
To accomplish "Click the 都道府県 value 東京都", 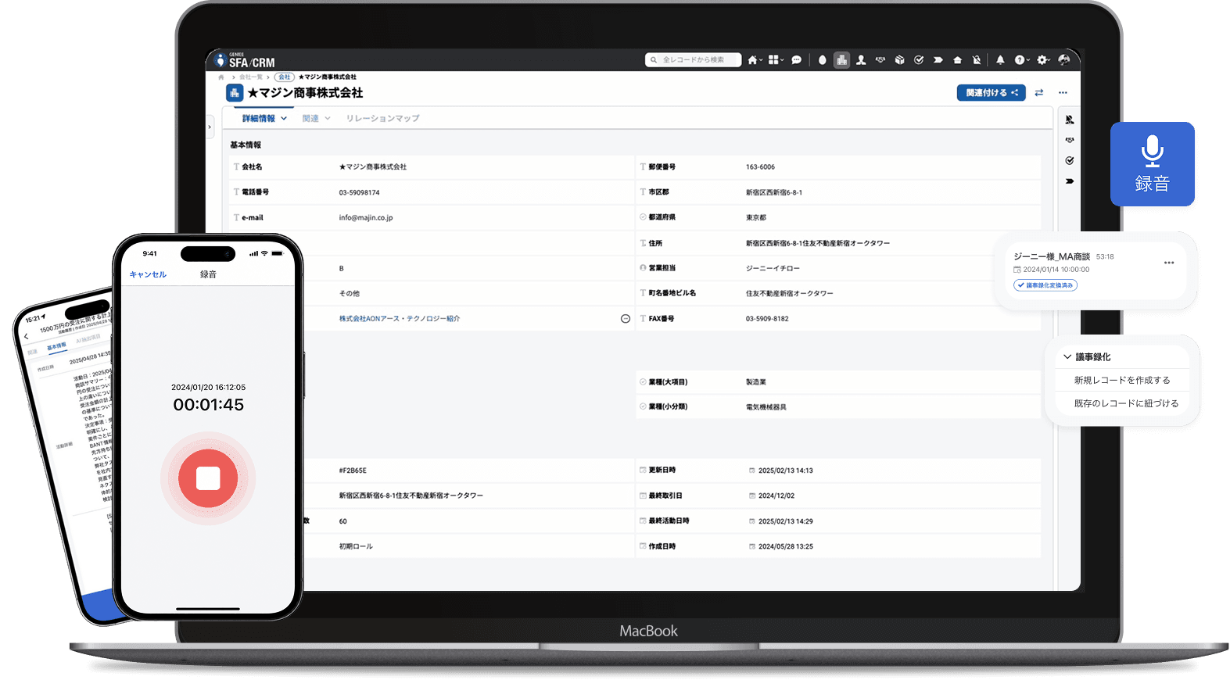I will pyautogui.click(x=756, y=217).
